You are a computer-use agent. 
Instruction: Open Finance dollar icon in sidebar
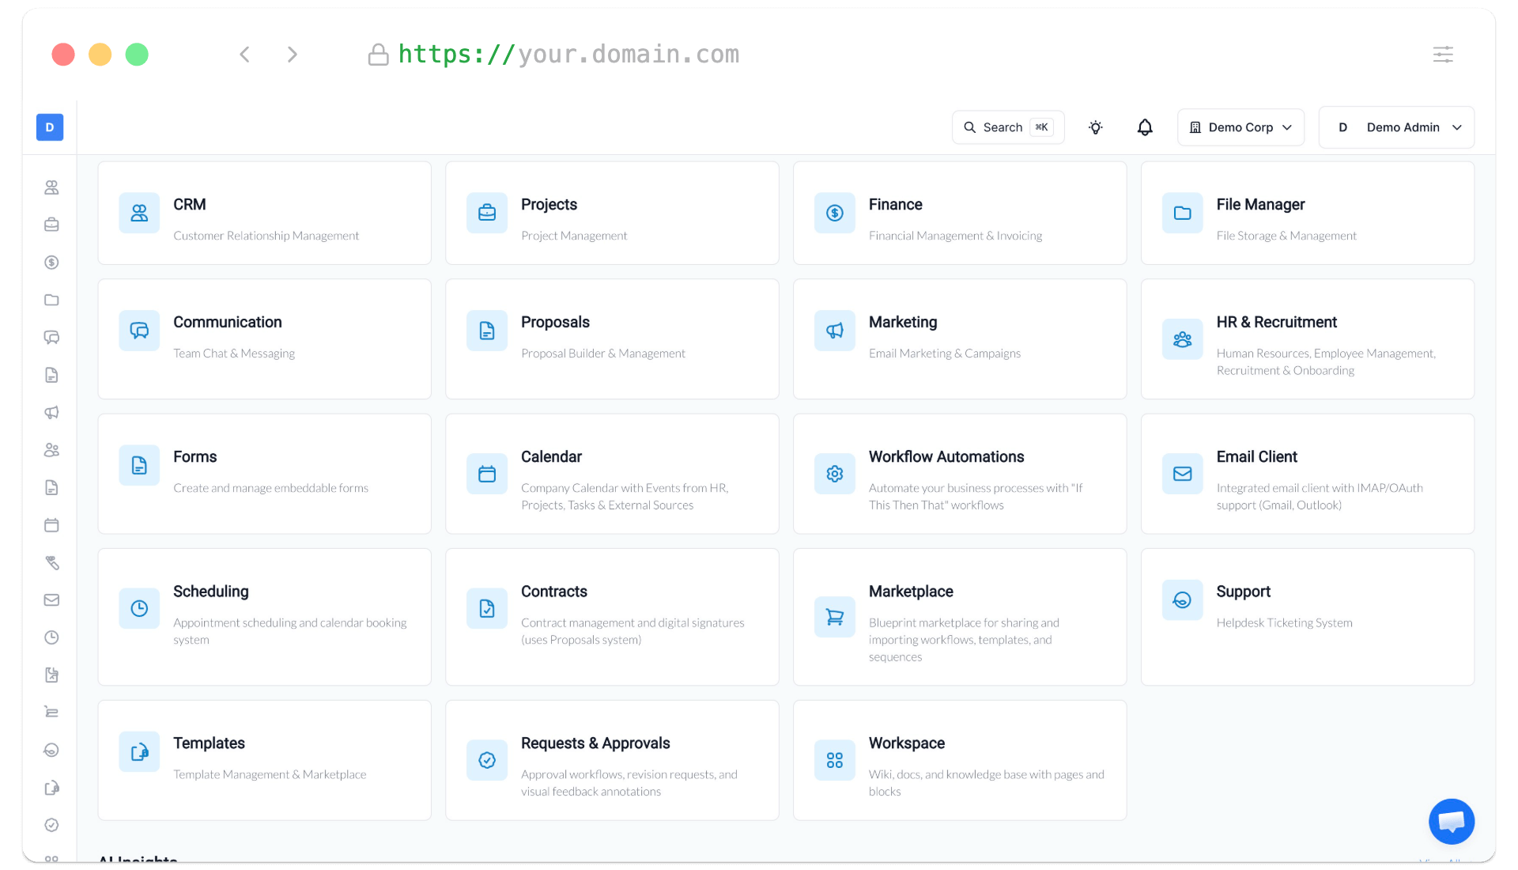pyautogui.click(x=51, y=263)
